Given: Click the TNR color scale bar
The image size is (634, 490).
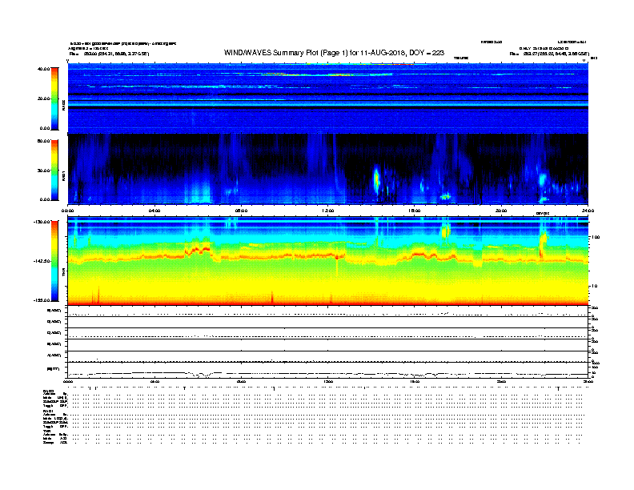Looking at the screenshot, I should [54, 261].
